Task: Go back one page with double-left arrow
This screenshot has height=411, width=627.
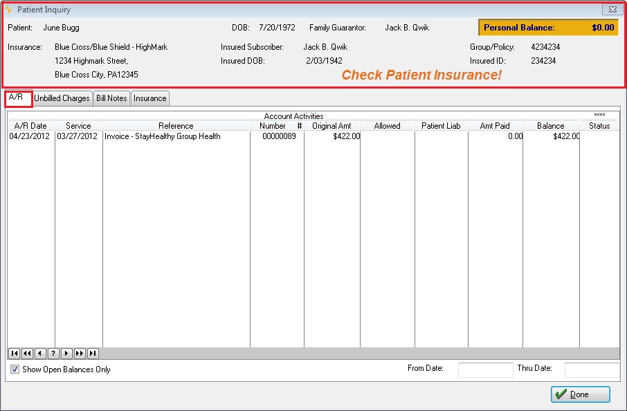Action: (27, 354)
